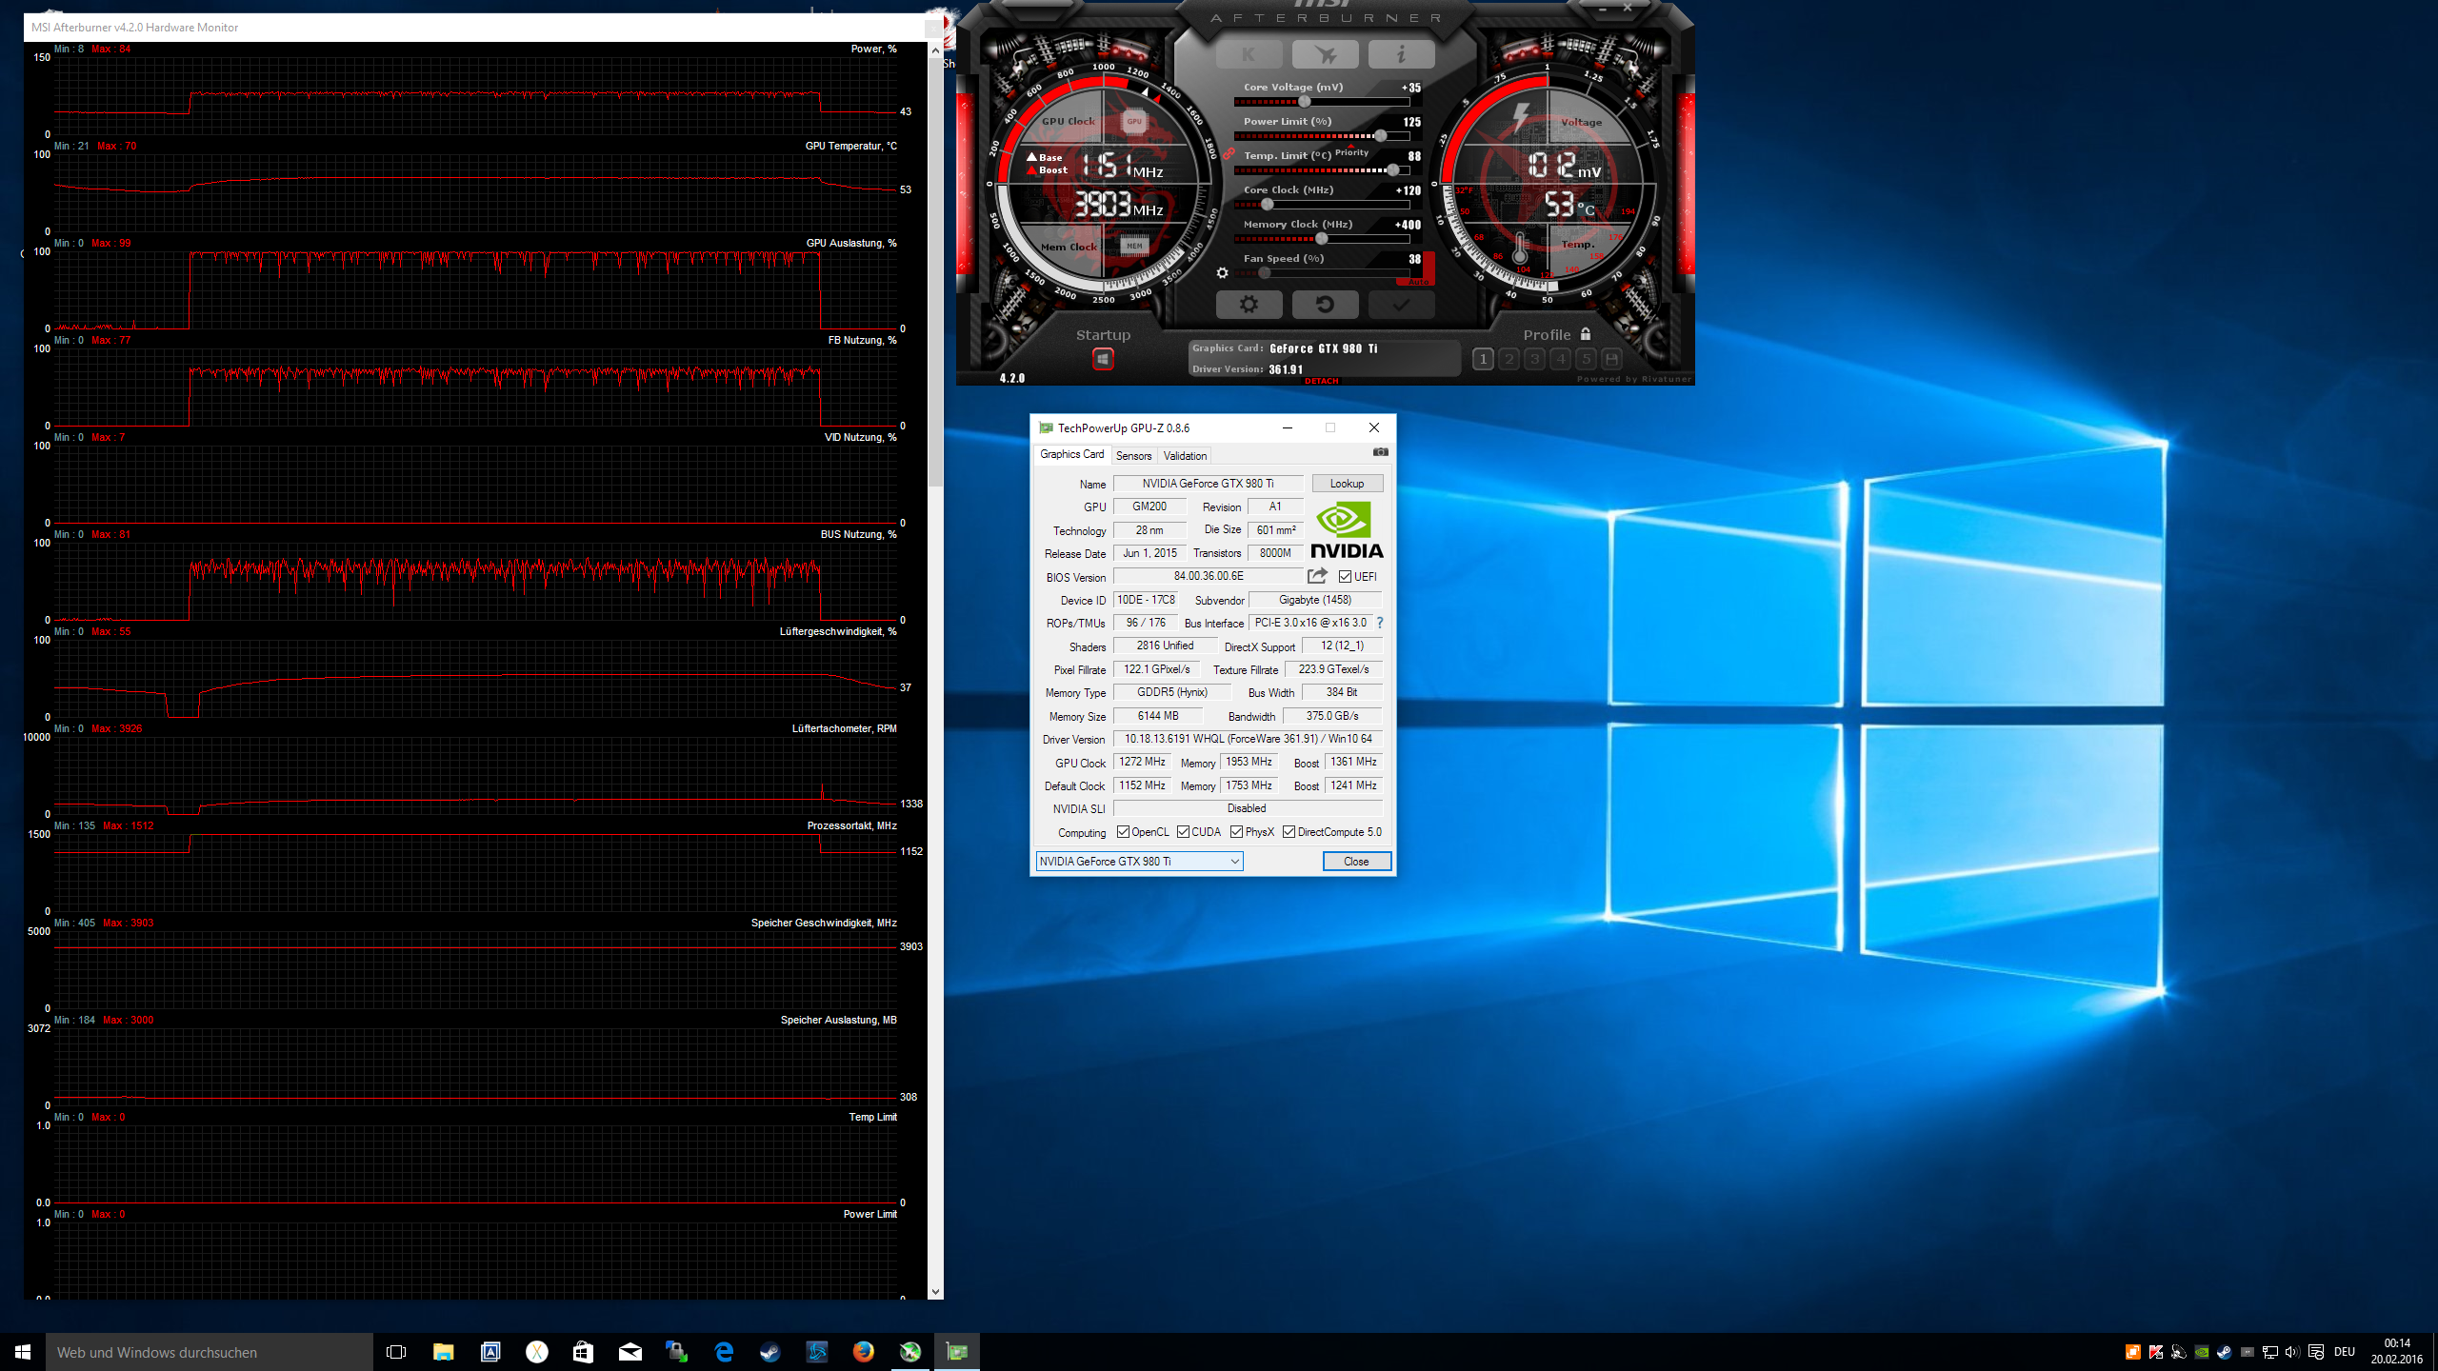Image resolution: width=2438 pixels, height=1371 pixels.
Task: Click the GPU-Z screenshot camera icon
Action: [1380, 452]
